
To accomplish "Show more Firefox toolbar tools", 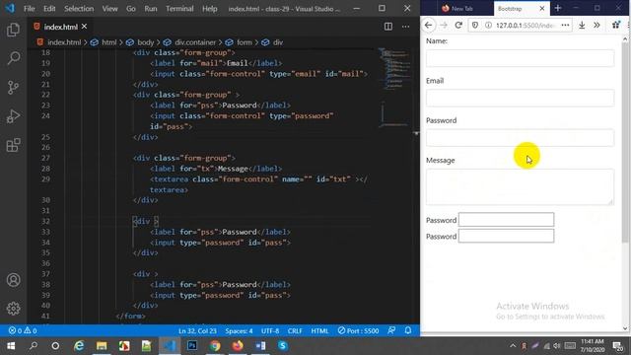I will (x=596, y=25).
